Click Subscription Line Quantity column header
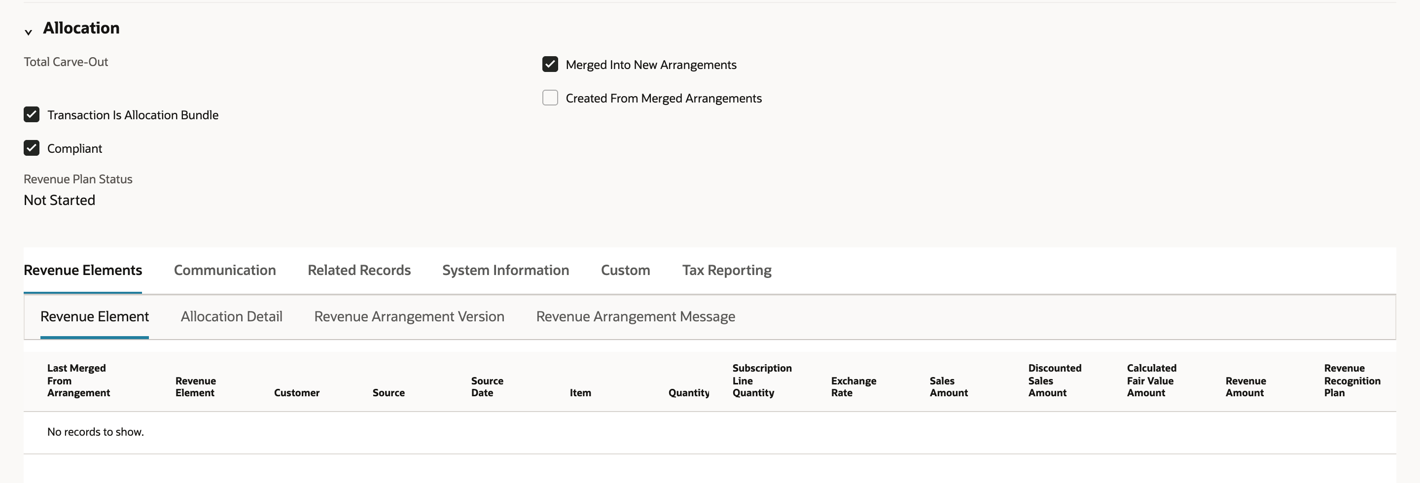1420x483 pixels. pos(762,380)
